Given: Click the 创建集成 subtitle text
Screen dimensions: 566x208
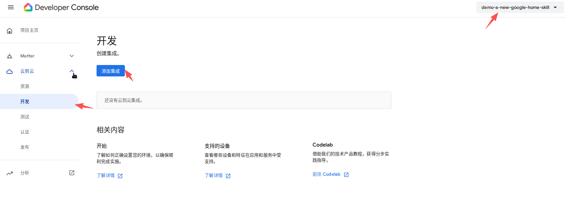Looking at the screenshot, I should pos(108,53).
